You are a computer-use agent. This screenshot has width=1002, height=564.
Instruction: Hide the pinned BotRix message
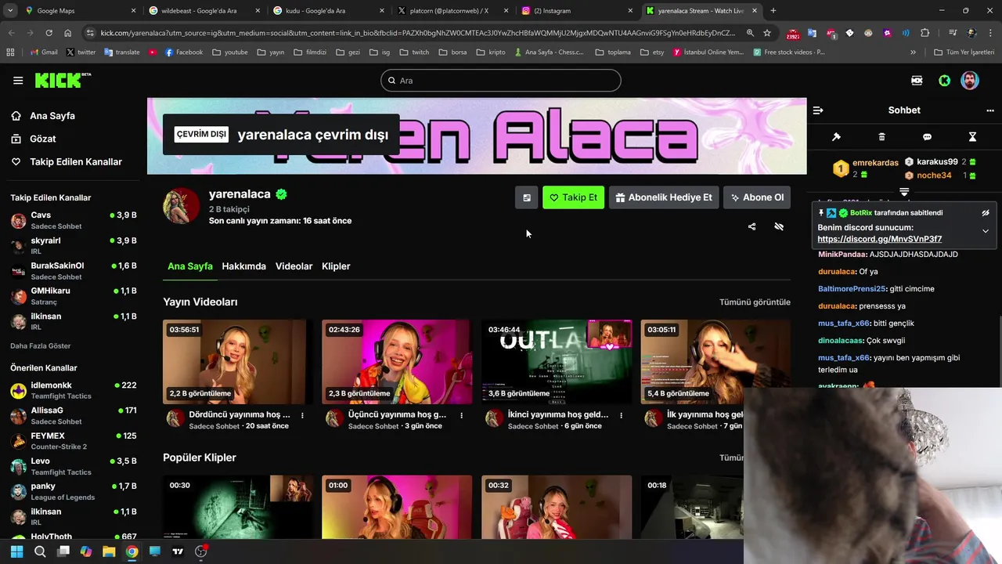[x=986, y=213]
